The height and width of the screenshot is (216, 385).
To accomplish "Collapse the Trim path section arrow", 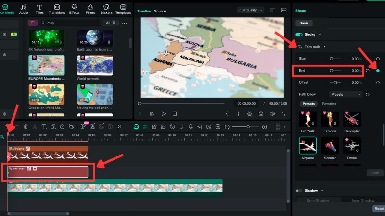I will tap(324, 47).
